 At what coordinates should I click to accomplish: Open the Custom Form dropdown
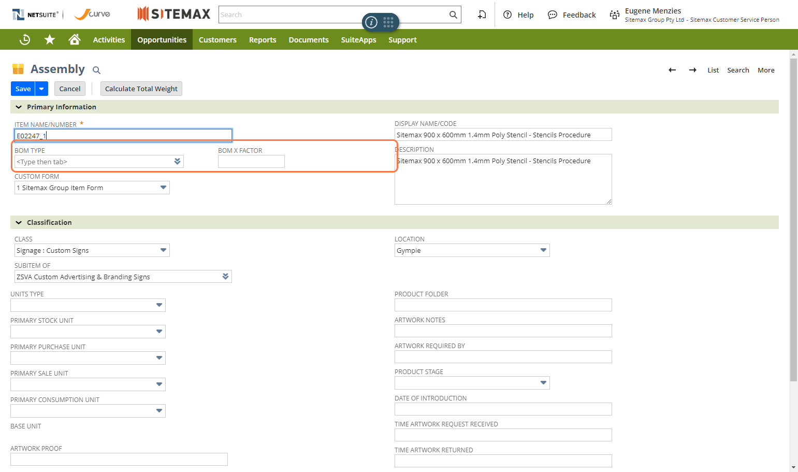164,188
